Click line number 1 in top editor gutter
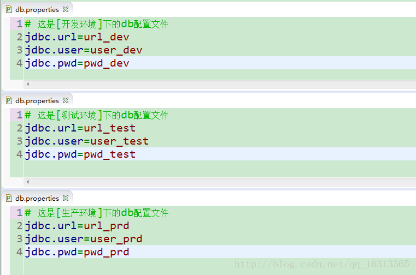This screenshot has height=275, width=416. click(19, 24)
